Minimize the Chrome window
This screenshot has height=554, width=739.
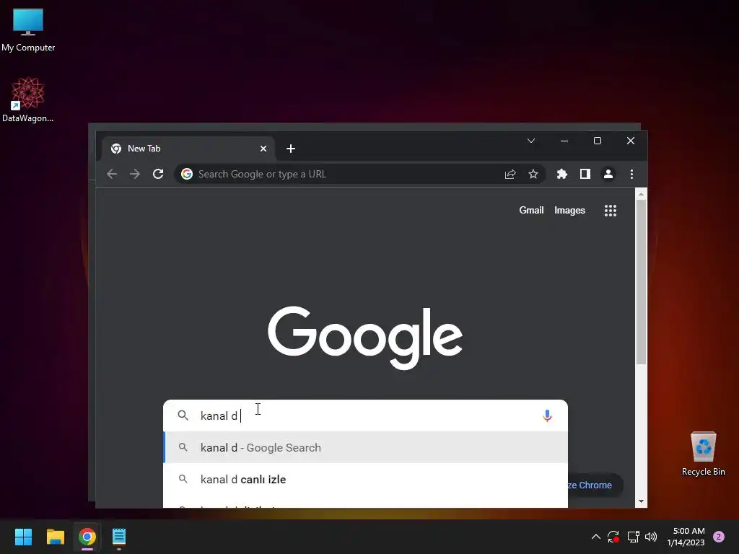(x=564, y=141)
